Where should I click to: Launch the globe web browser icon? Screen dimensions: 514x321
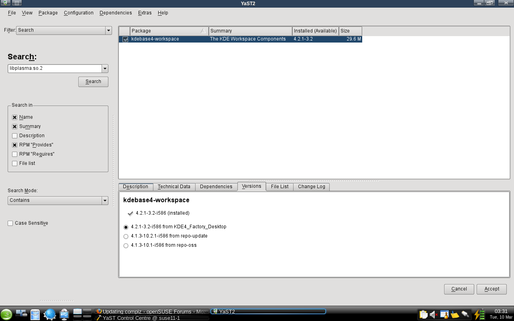click(x=50, y=314)
